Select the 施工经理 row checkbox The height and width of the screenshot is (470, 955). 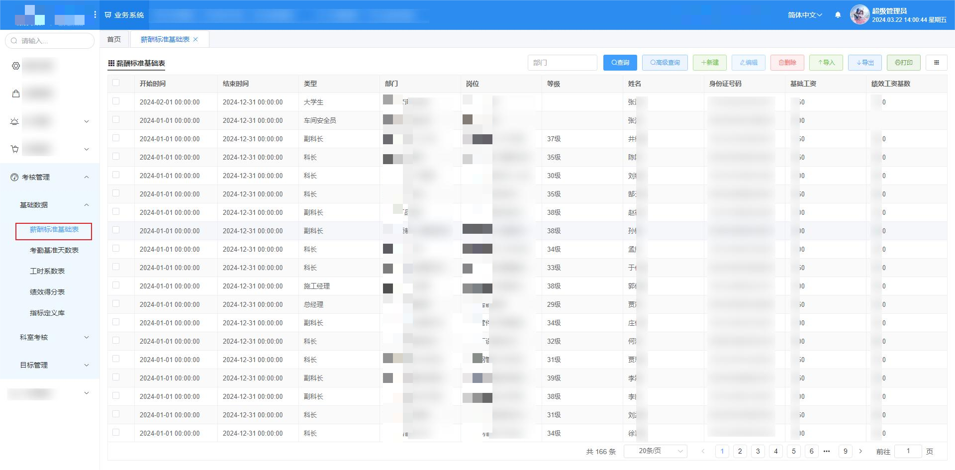tap(116, 285)
